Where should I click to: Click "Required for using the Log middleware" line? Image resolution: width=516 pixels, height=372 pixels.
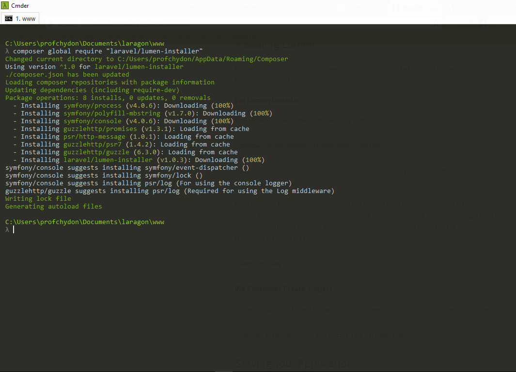pyautogui.click(x=170, y=191)
